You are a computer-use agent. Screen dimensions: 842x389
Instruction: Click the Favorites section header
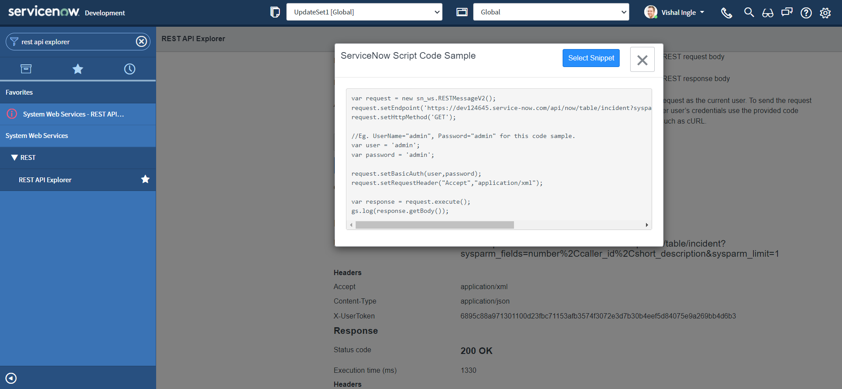[x=78, y=92]
